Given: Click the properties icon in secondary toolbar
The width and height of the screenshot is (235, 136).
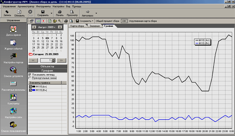Looking at the screenshot, I should pyautogui.click(x=31, y=21).
